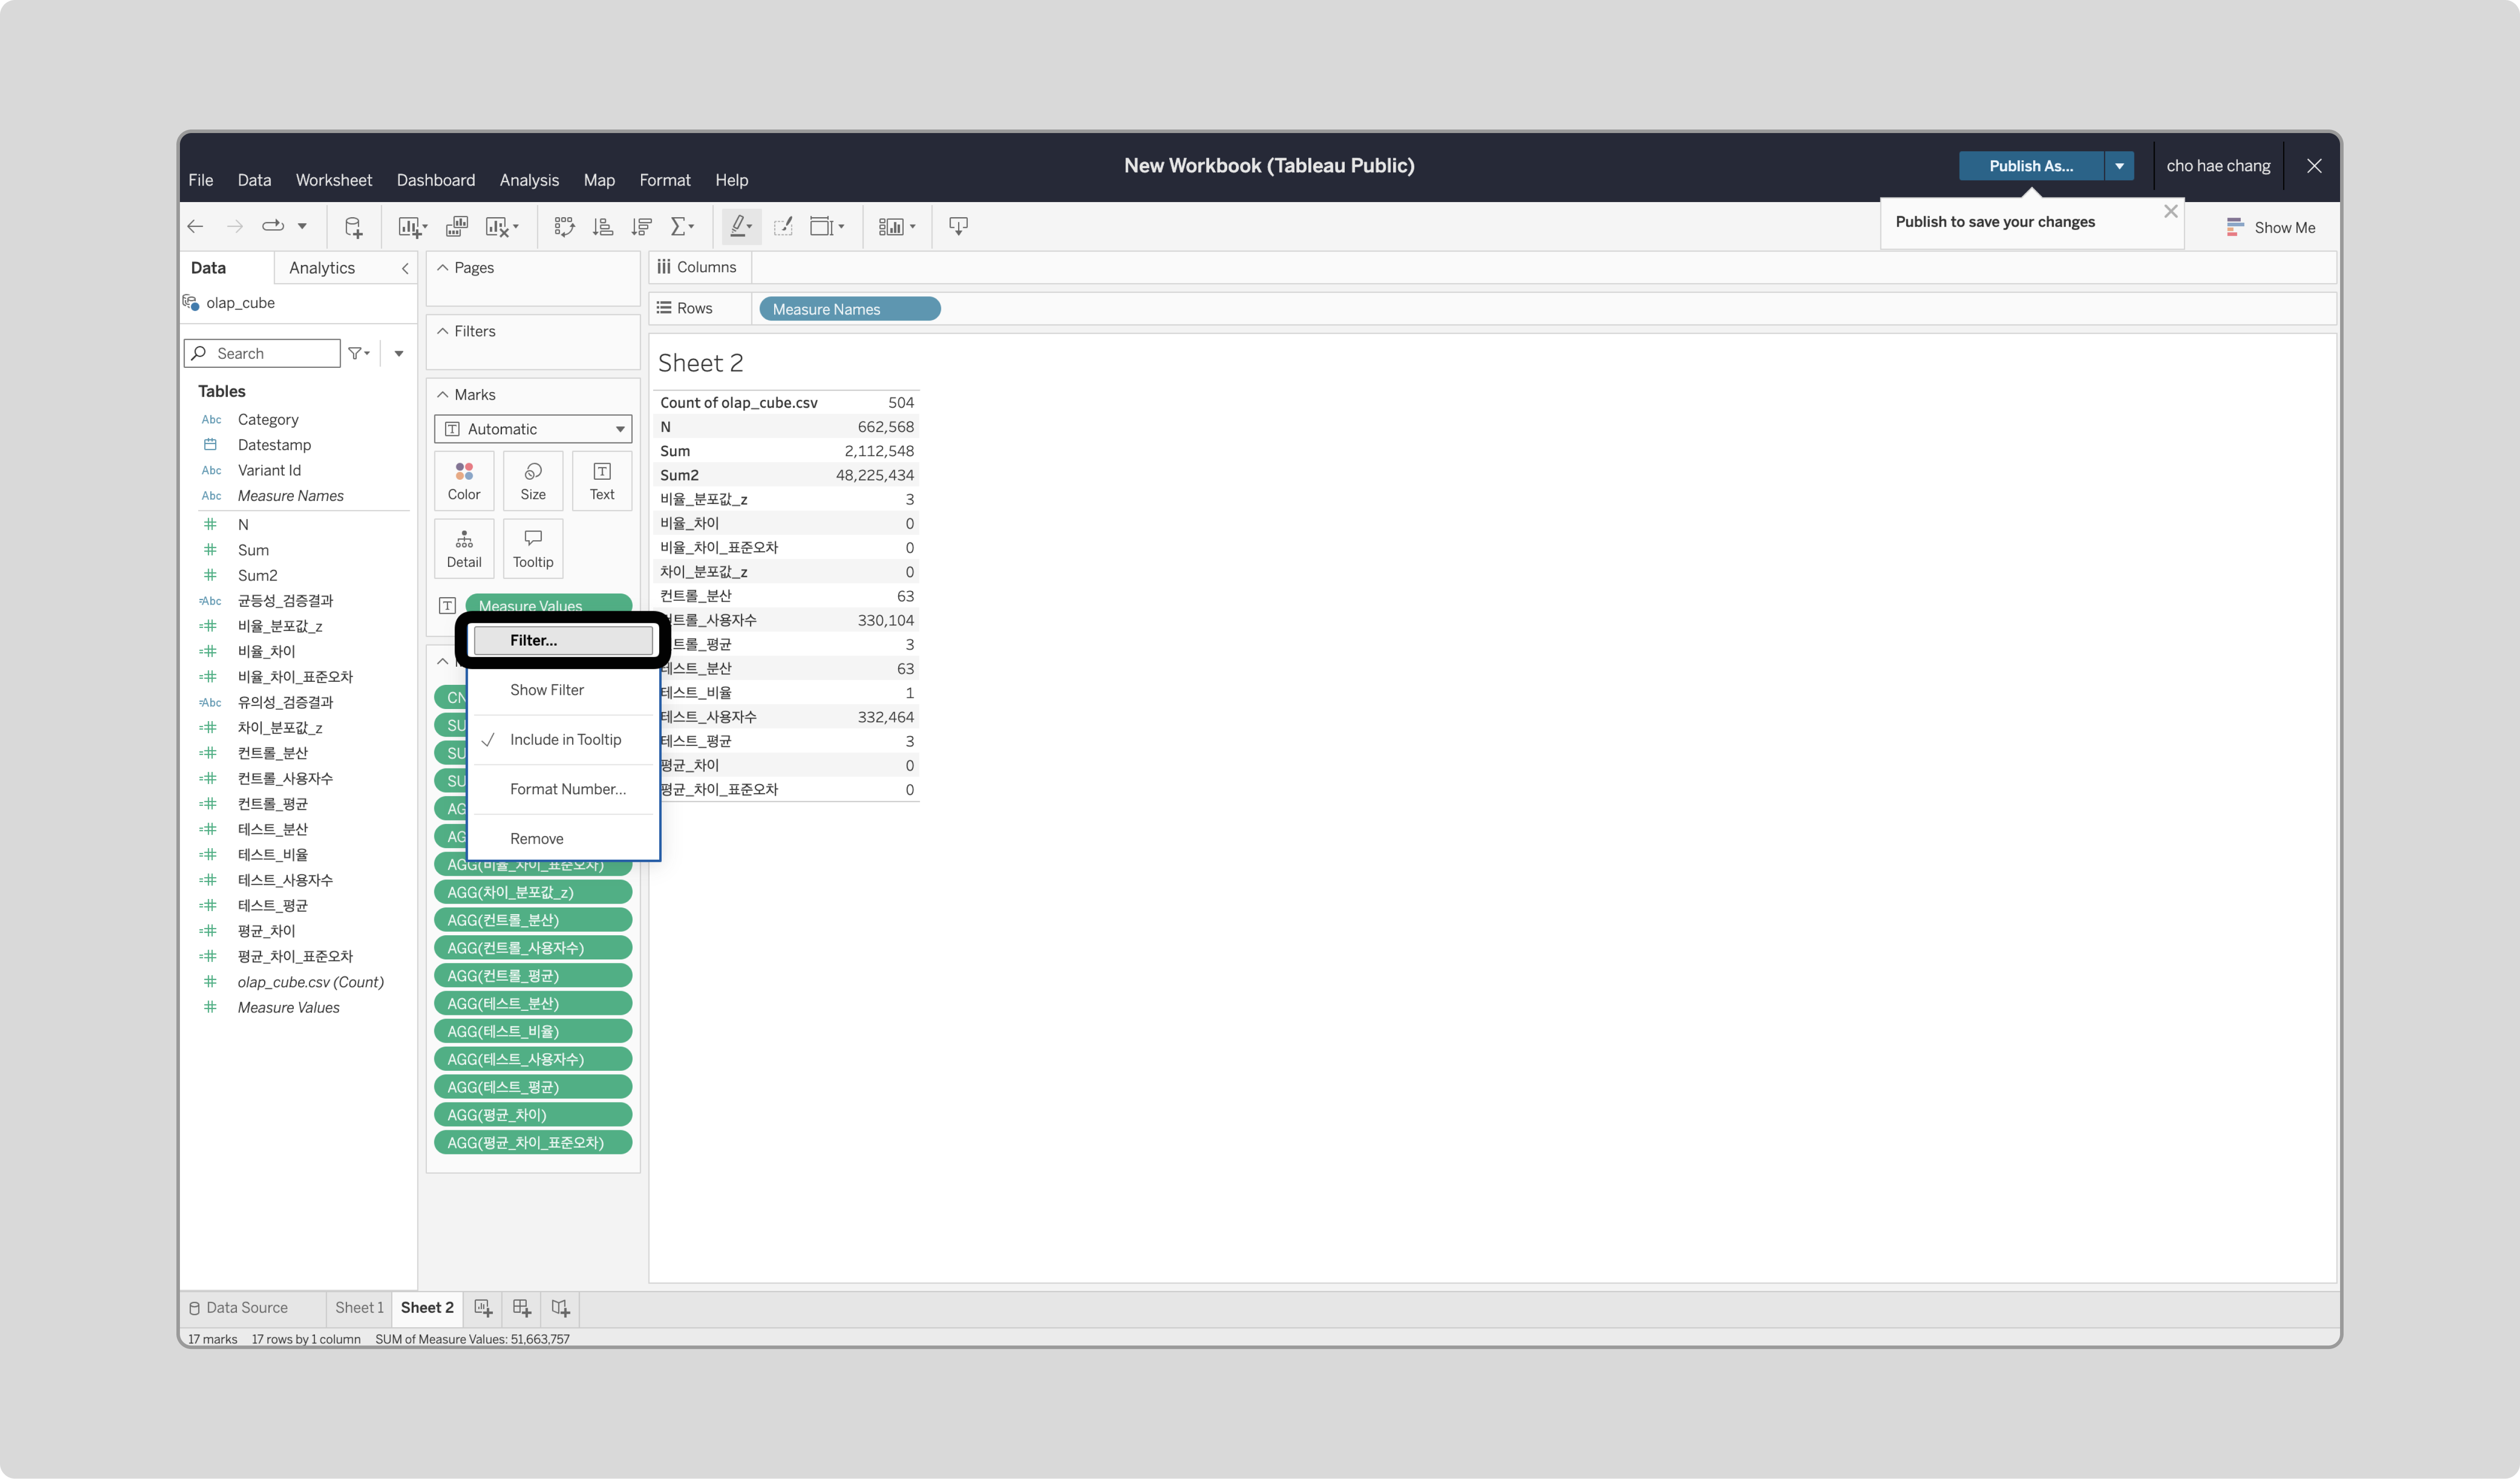Select the olap_cube data source
Viewport: 2520px width, 1479px height.
coord(240,303)
